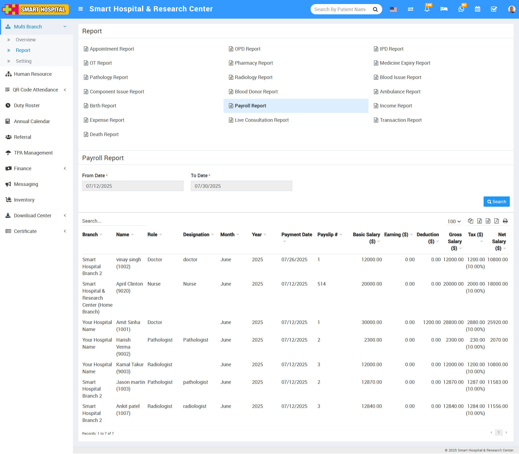The width and height of the screenshot is (519, 454).
Task: Open Blood Donor Report link
Action: pos(253,92)
